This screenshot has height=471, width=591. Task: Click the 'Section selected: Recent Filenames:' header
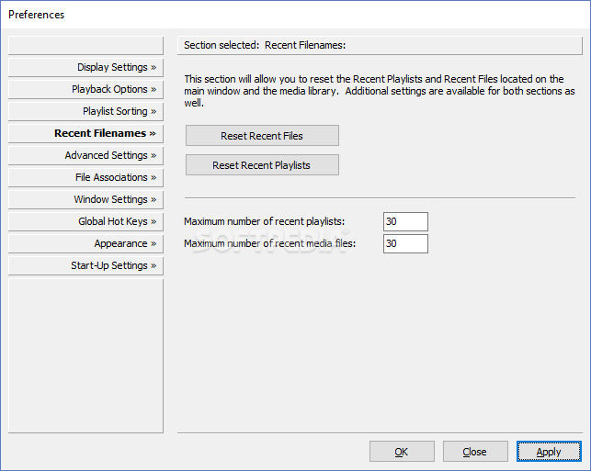380,45
